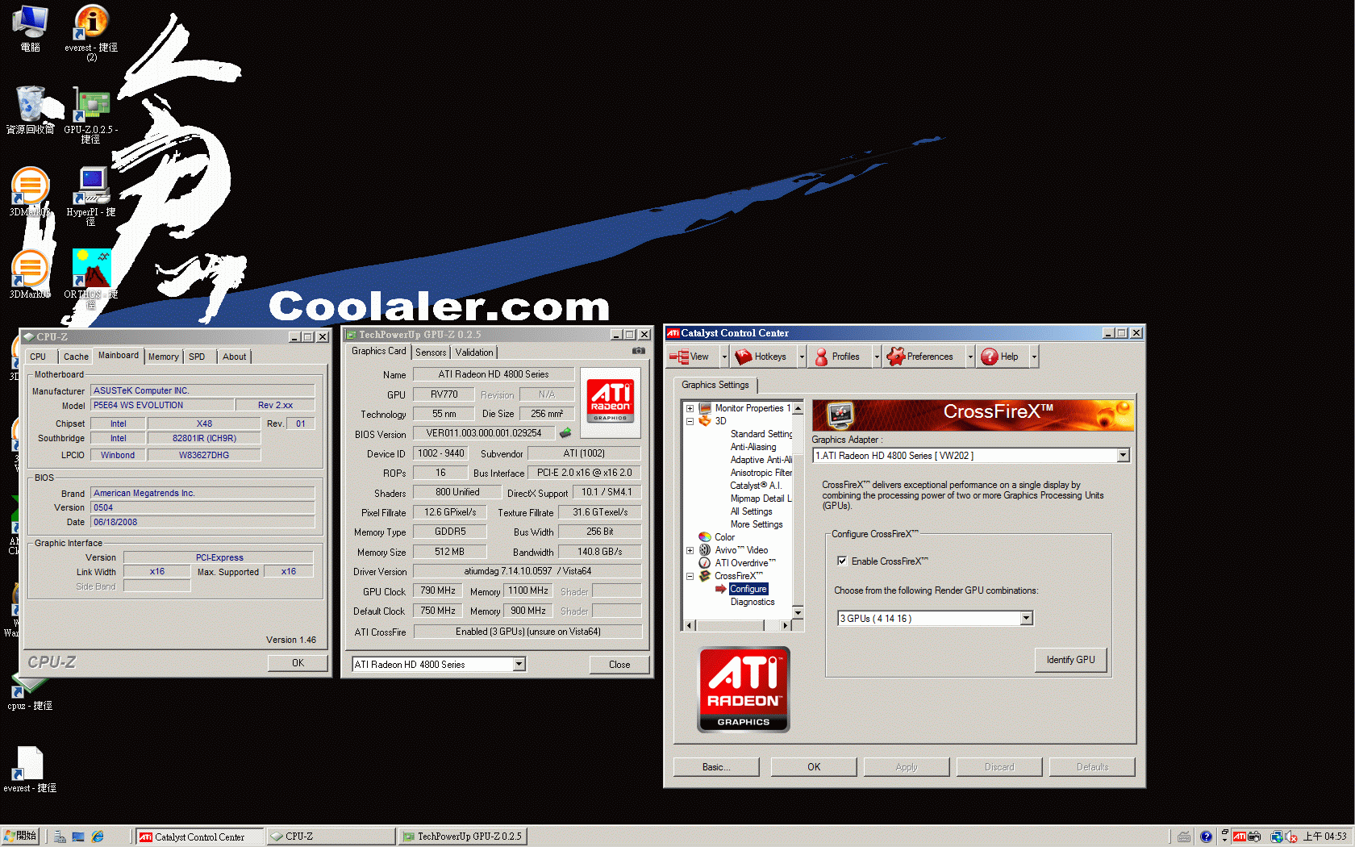This screenshot has height=847, width=1355.
Task: Open Internet Explorer from quick launch
Action: 98,837
